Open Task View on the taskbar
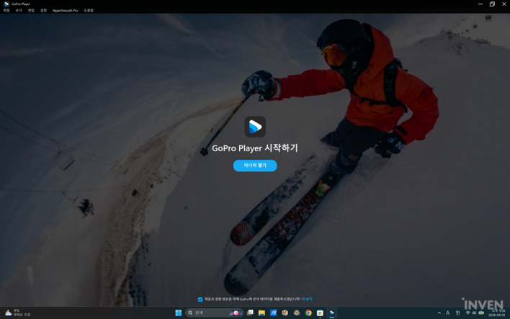 pyautogui.click(x=250, y=313)
